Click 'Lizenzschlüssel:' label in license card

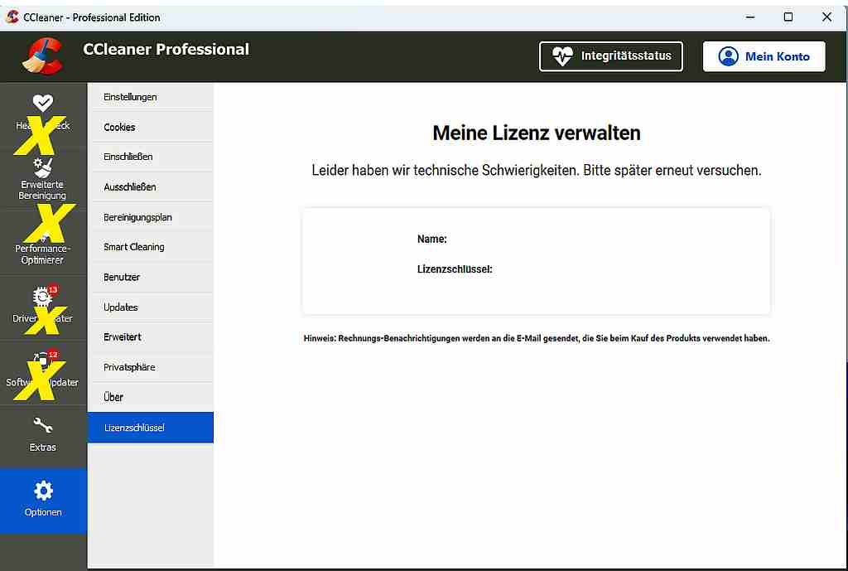(455, 269)
